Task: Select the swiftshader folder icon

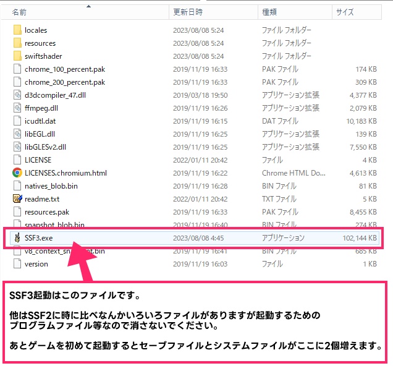Action: pos(17,56)
